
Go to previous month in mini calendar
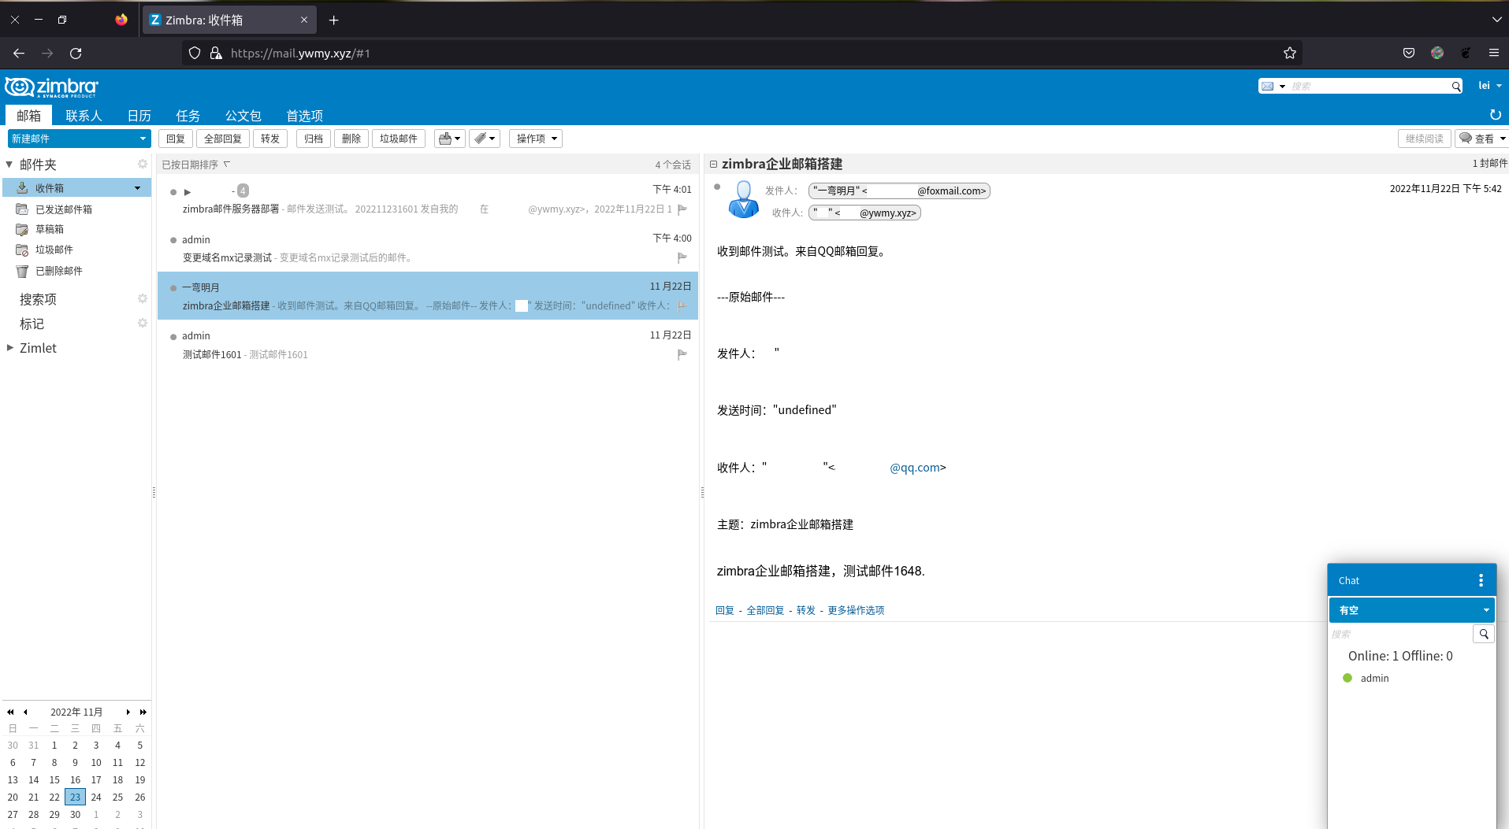pos(25,712)
